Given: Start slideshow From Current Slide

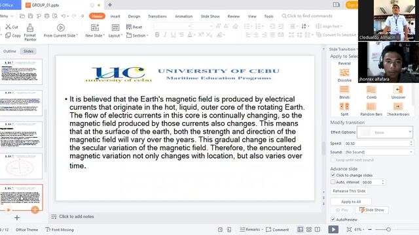Looking at the screenshot, I should click(61, 31).
